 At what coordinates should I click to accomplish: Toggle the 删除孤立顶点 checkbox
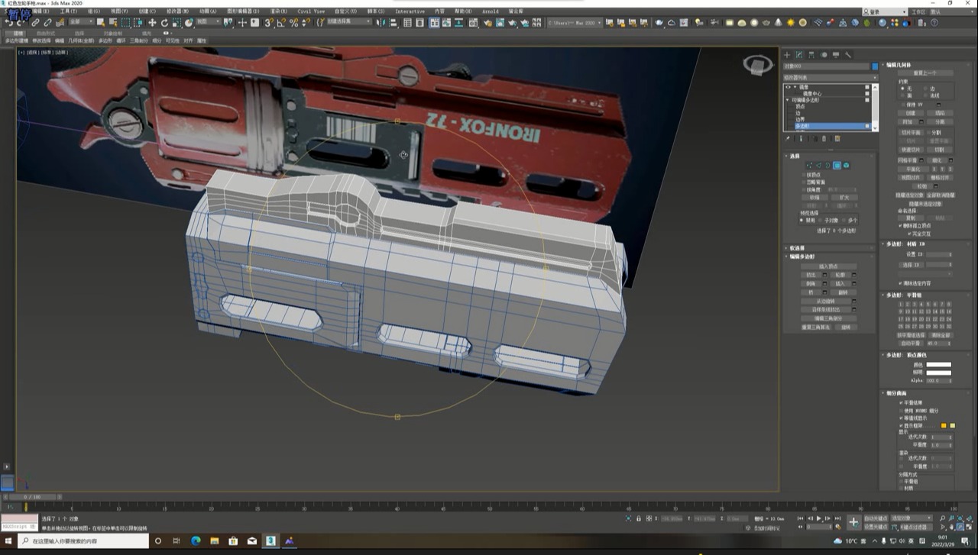click(x=902, y=226)
